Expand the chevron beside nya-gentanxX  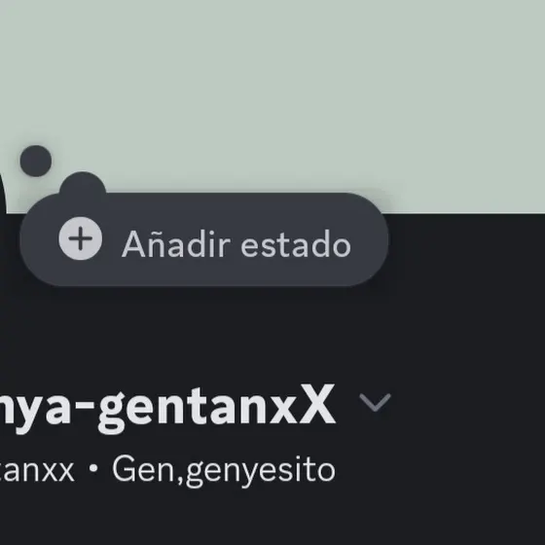point(375,403)
